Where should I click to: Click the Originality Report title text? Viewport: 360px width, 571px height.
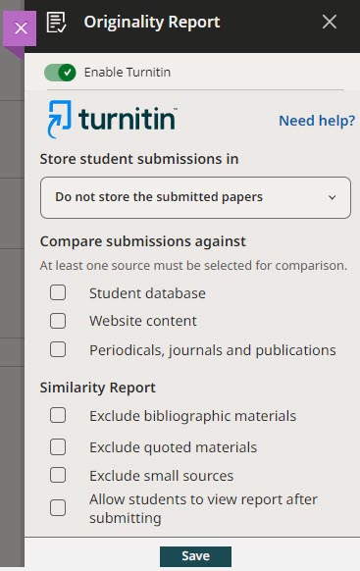152,23
